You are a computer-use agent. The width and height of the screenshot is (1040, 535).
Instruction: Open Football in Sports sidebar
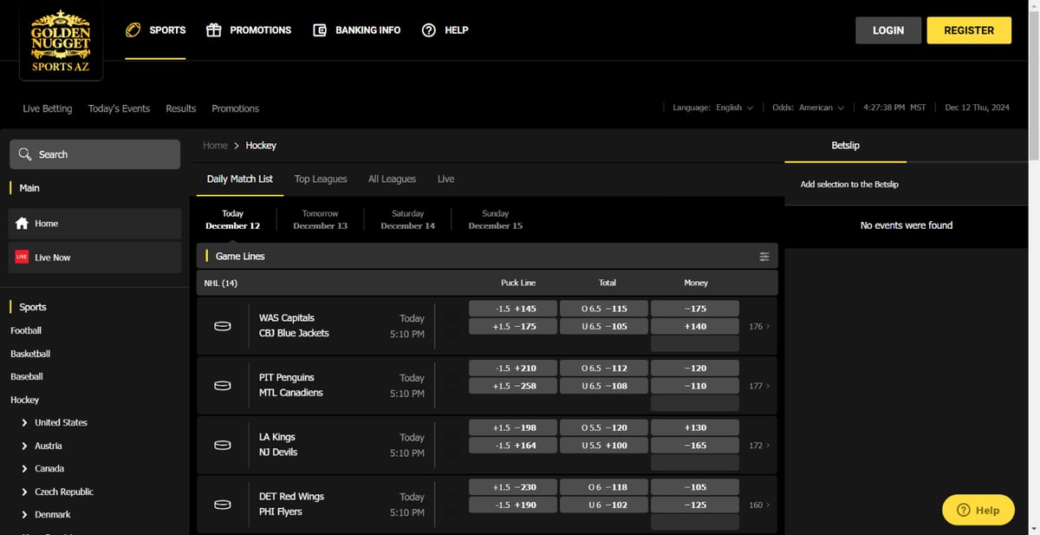[x=26, y=330]
